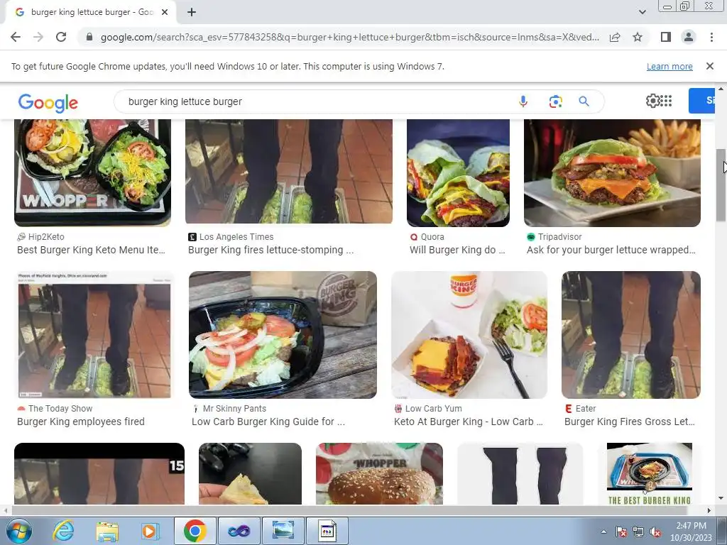Click 'Best Burger King Keto Menu Ite...' link

tap(91, 250)
